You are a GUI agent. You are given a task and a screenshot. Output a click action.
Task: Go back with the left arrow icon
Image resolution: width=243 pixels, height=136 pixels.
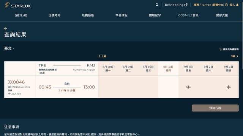click(x=6, y=28)
